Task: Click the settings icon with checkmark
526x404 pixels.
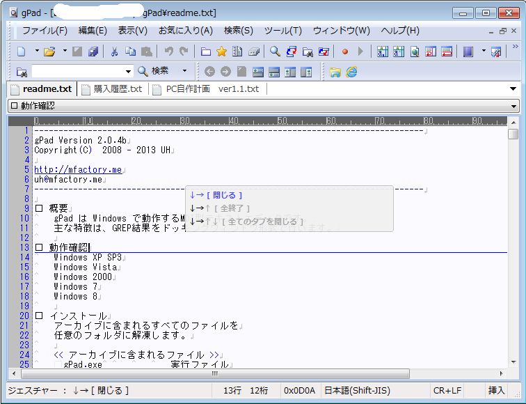Action: [496, 52]
